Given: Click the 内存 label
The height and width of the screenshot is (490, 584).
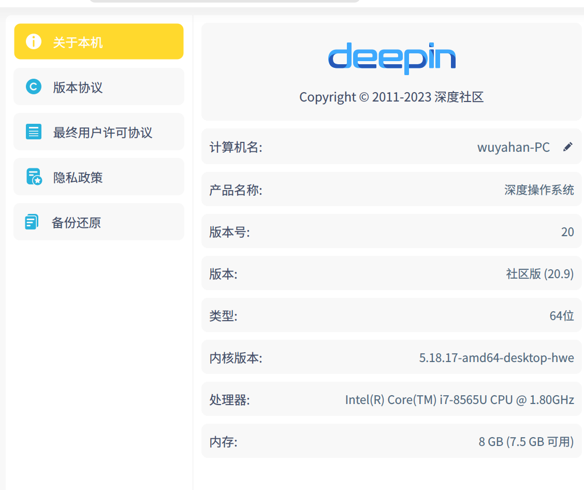Looking at the screenshot, I should (x=223, y=442).
